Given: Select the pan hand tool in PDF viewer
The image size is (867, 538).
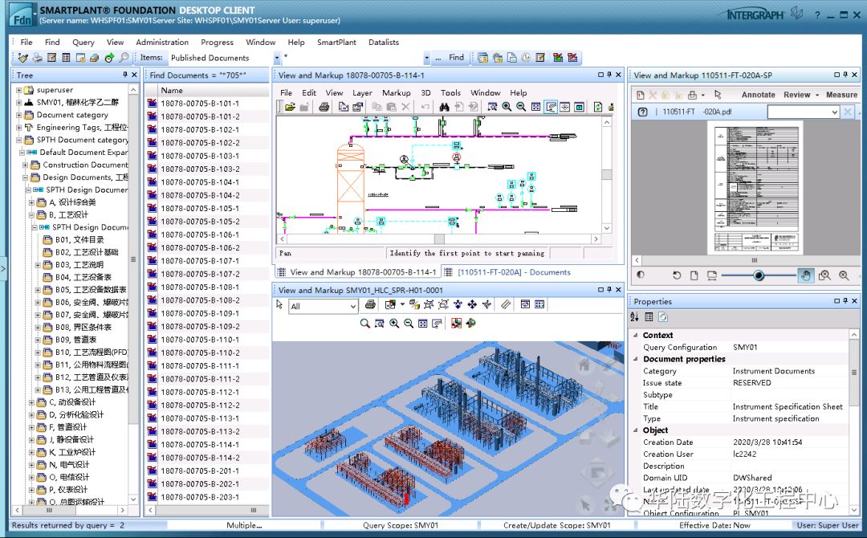Looking at the screenshot, I should tap(805, 275).
